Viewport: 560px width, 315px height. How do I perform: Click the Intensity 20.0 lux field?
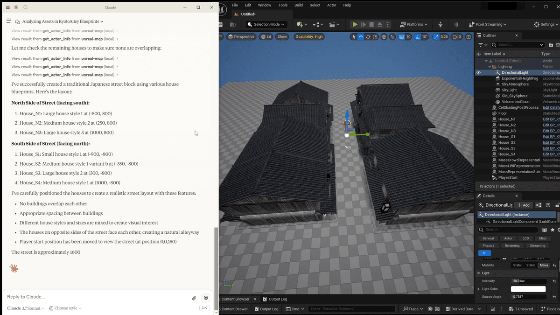[529, 281]
